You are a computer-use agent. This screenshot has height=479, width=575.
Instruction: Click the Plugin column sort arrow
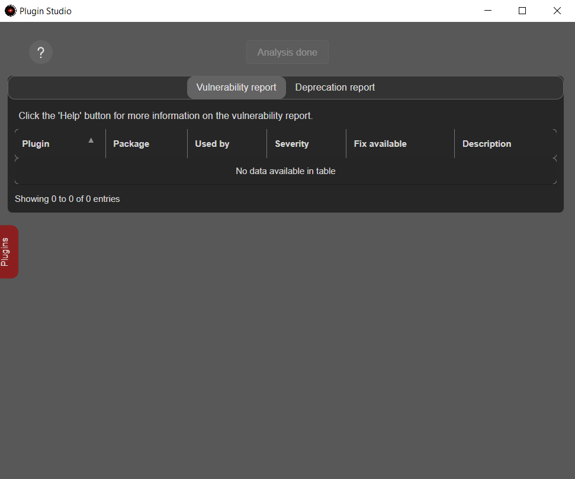tap(91, 140)
